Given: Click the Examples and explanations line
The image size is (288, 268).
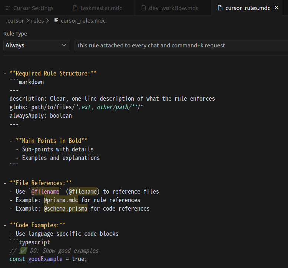Looking at the screenshot, I should click(x=58, y=158).
